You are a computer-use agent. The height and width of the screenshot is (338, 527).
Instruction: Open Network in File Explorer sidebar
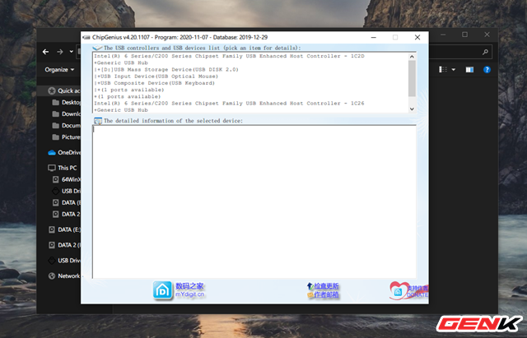64,275
